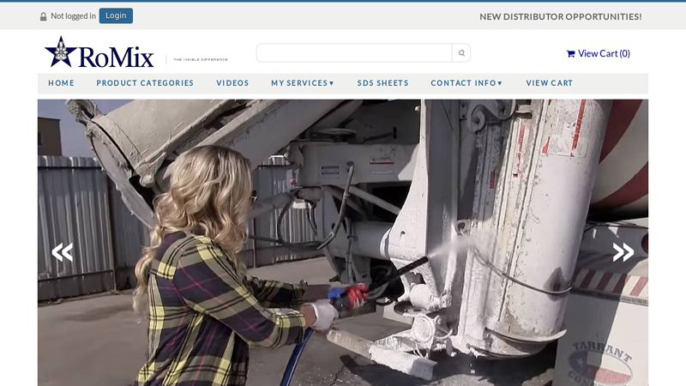Viewport: 686px width, 386px height.
Task: Open New Distributor Opportunities link
Action: (560, 16)
